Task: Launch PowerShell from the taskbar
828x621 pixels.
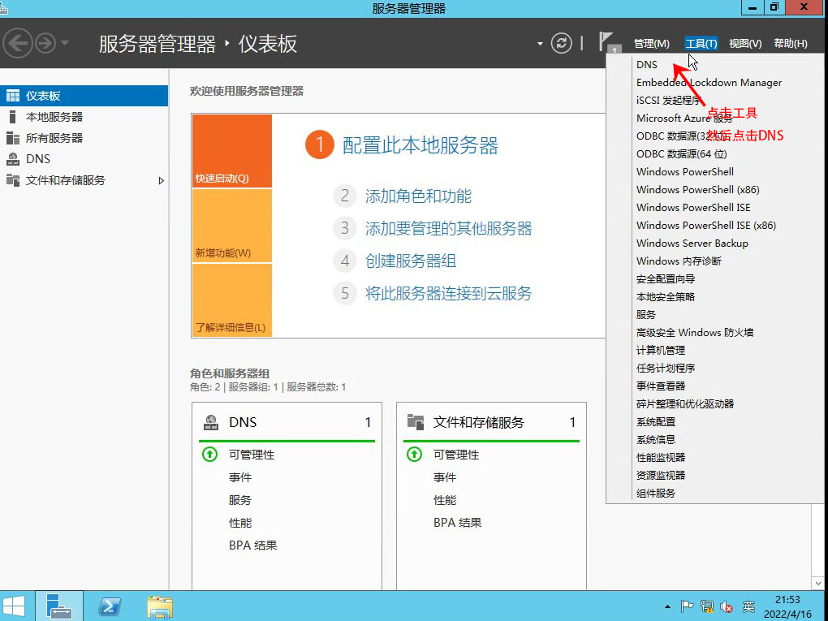Action: 109,606
